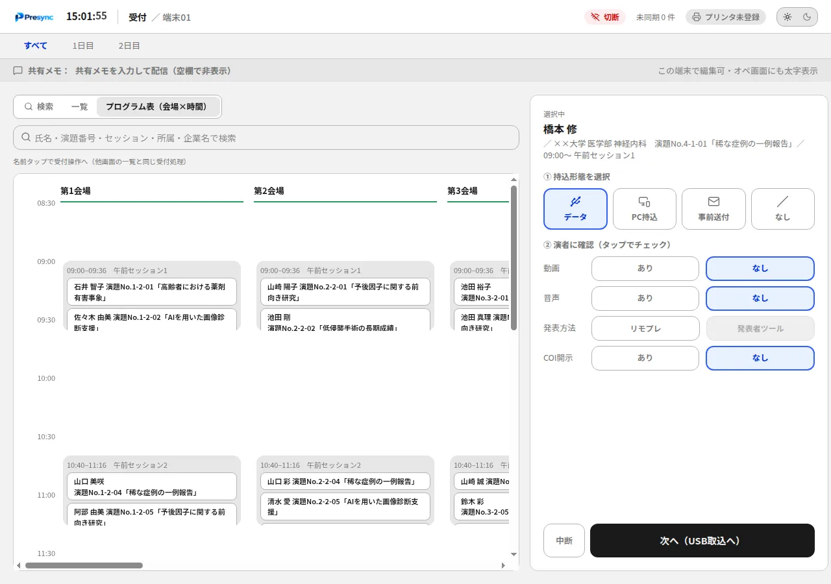Click the Presync logo
The height and width of the screenshot is (584, 831).
pyautogui.click(x=34, y=17)
